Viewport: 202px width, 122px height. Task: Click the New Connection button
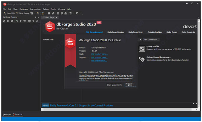tap(151, 40)
